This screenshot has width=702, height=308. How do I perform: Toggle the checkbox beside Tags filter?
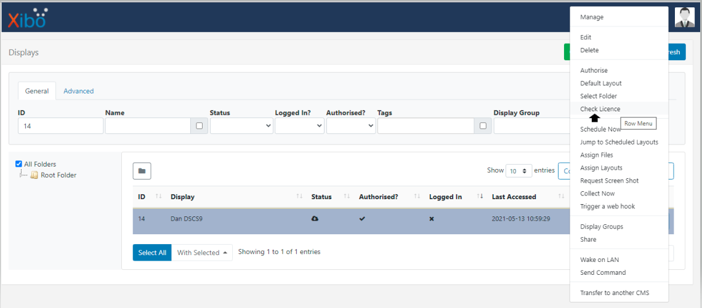tap(483, 126)
